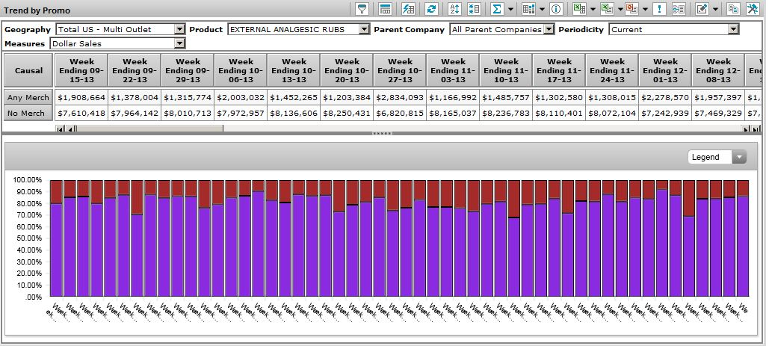The image size is (769, 346).
Task: Open the Geography dropdown
Action: click(x=179, y=29)
